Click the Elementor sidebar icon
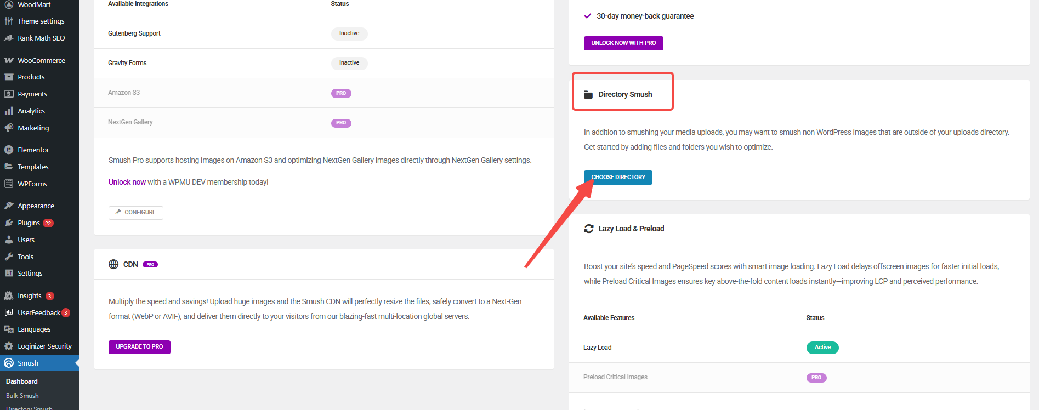 pyautogui.click(x=9, y=150)
